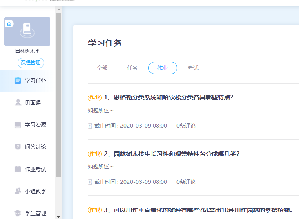Click the 见面课 person icon
The height and width of the screenshot is (219, 299).
18,103
